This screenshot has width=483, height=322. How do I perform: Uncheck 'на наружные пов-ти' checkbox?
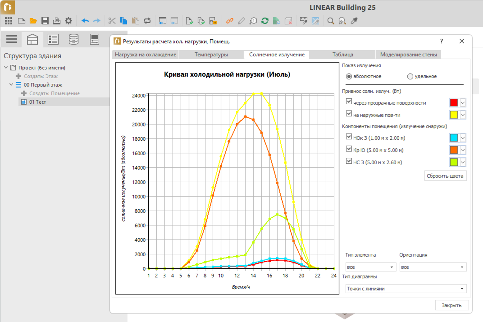coord(349,114)
